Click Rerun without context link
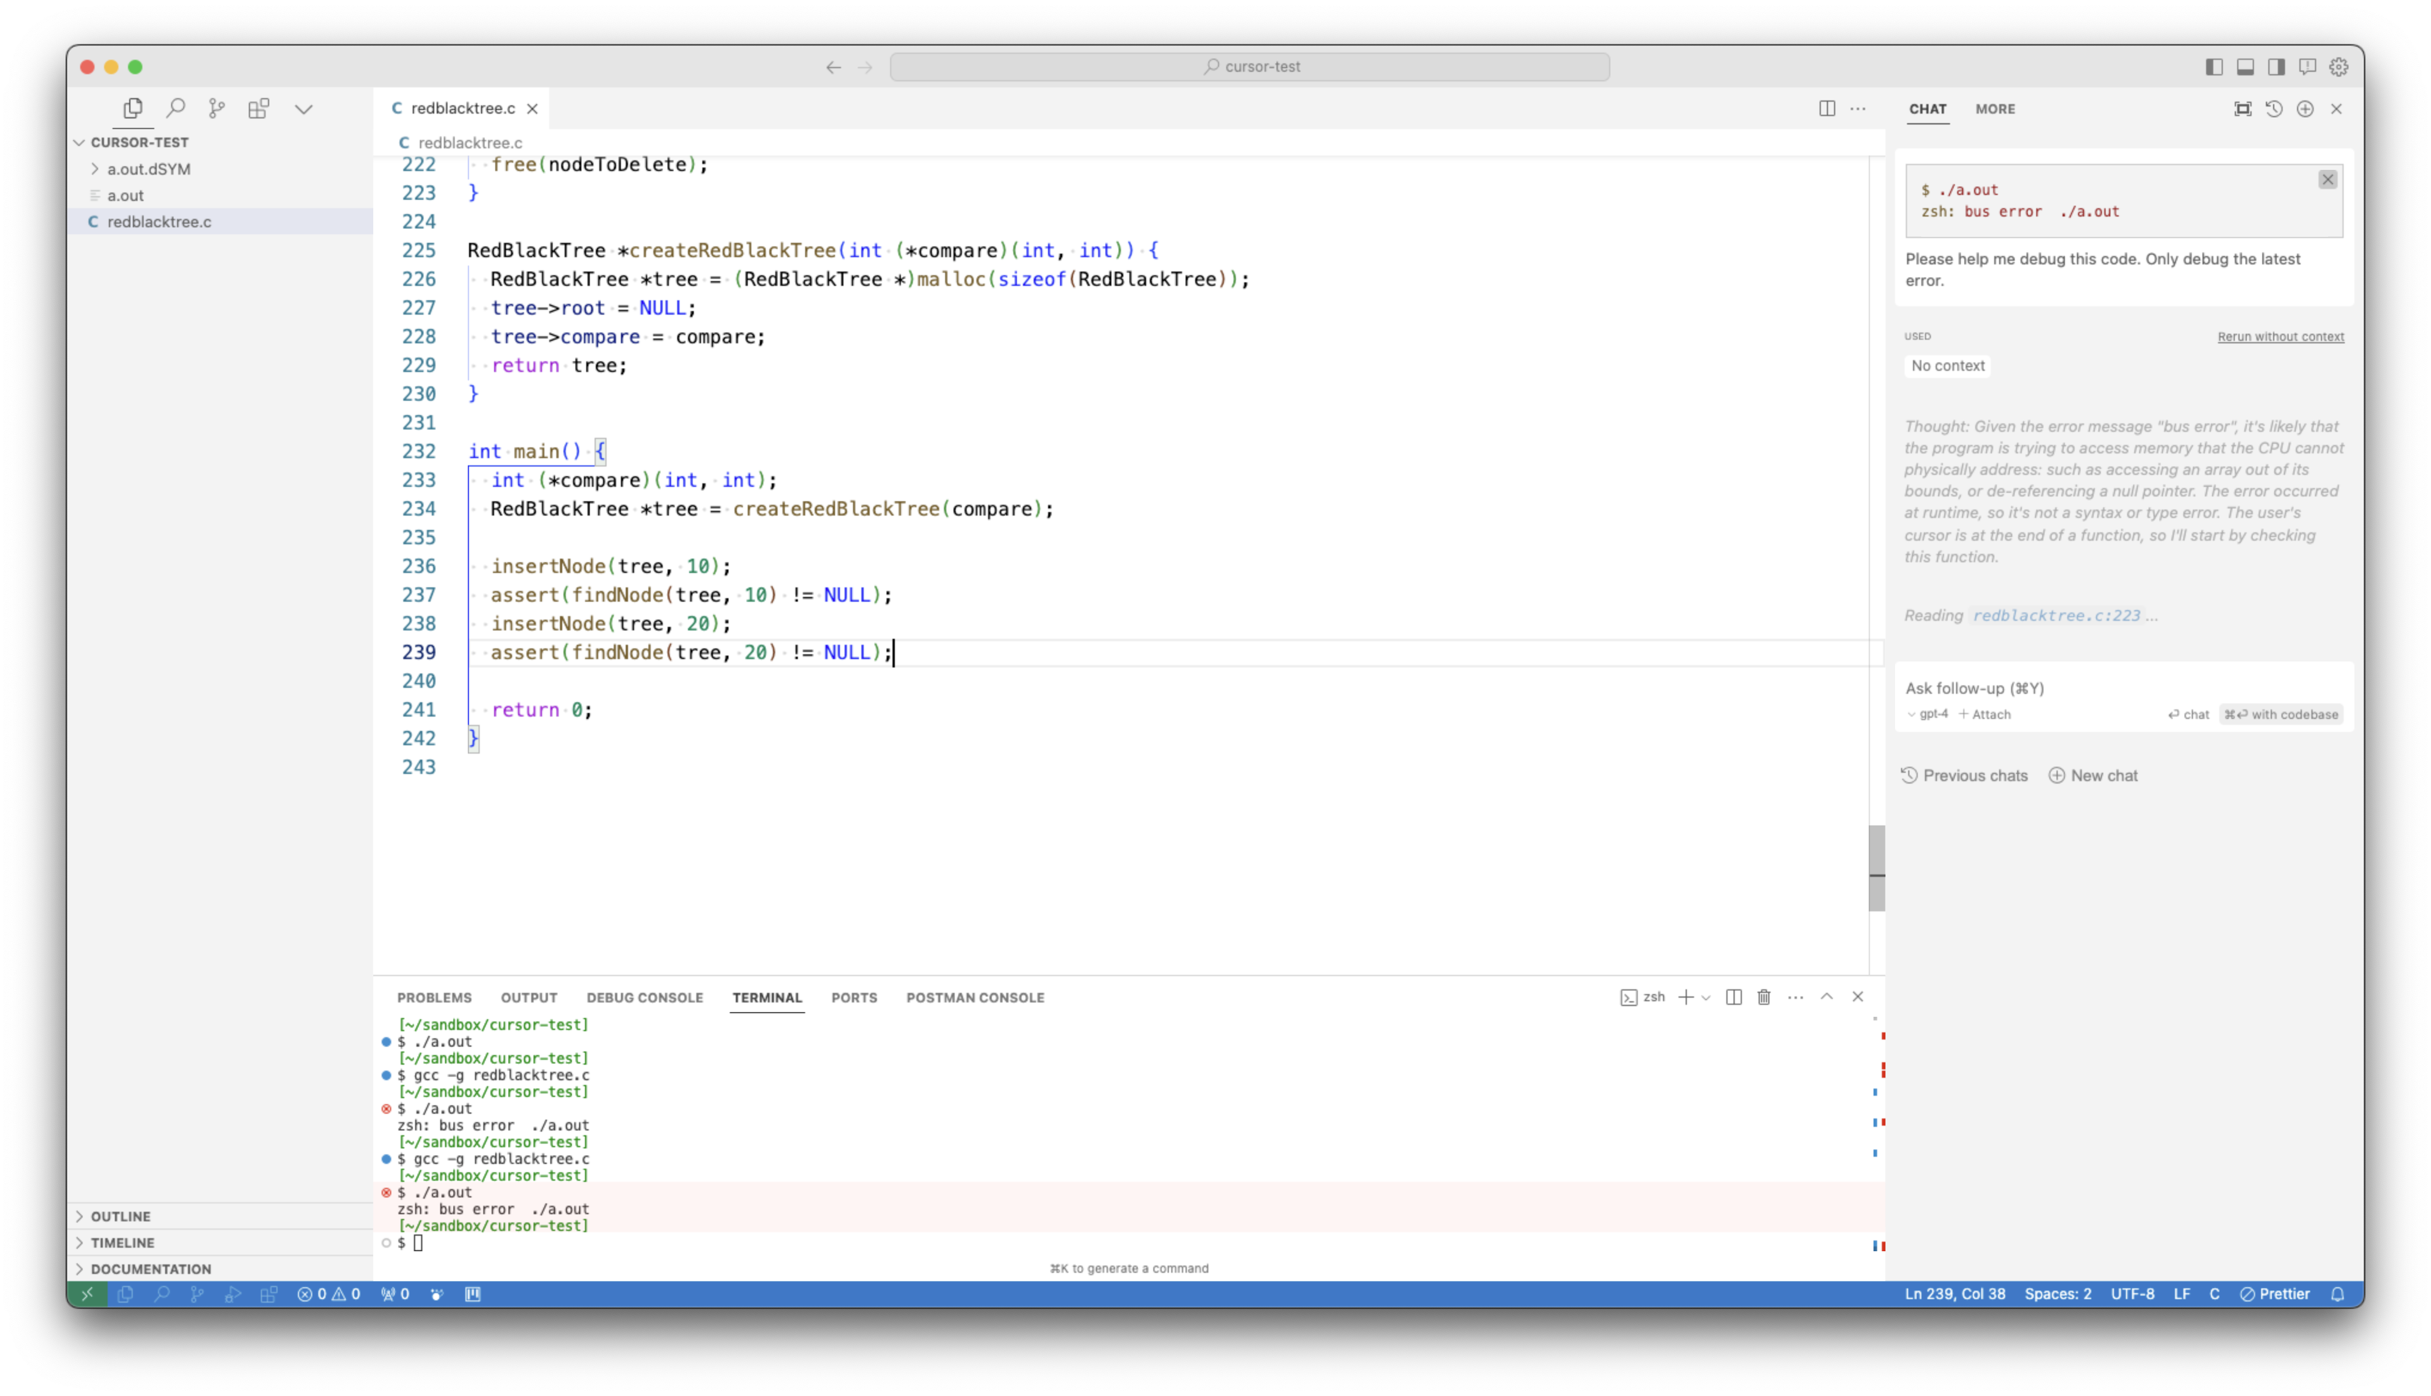This screenshot has height=1396, width=2431. [2280, 337]
